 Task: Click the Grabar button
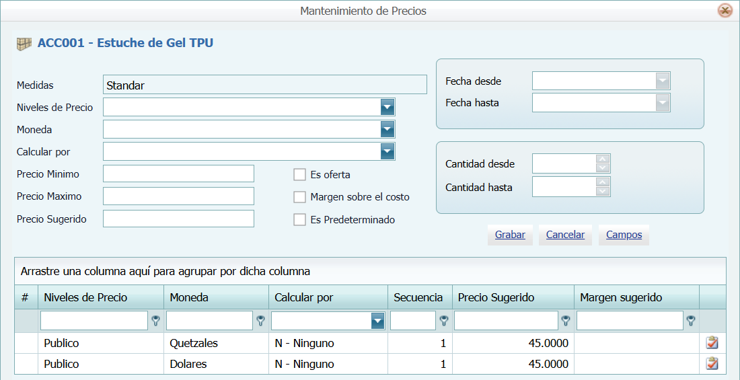(x=510, y=235)
